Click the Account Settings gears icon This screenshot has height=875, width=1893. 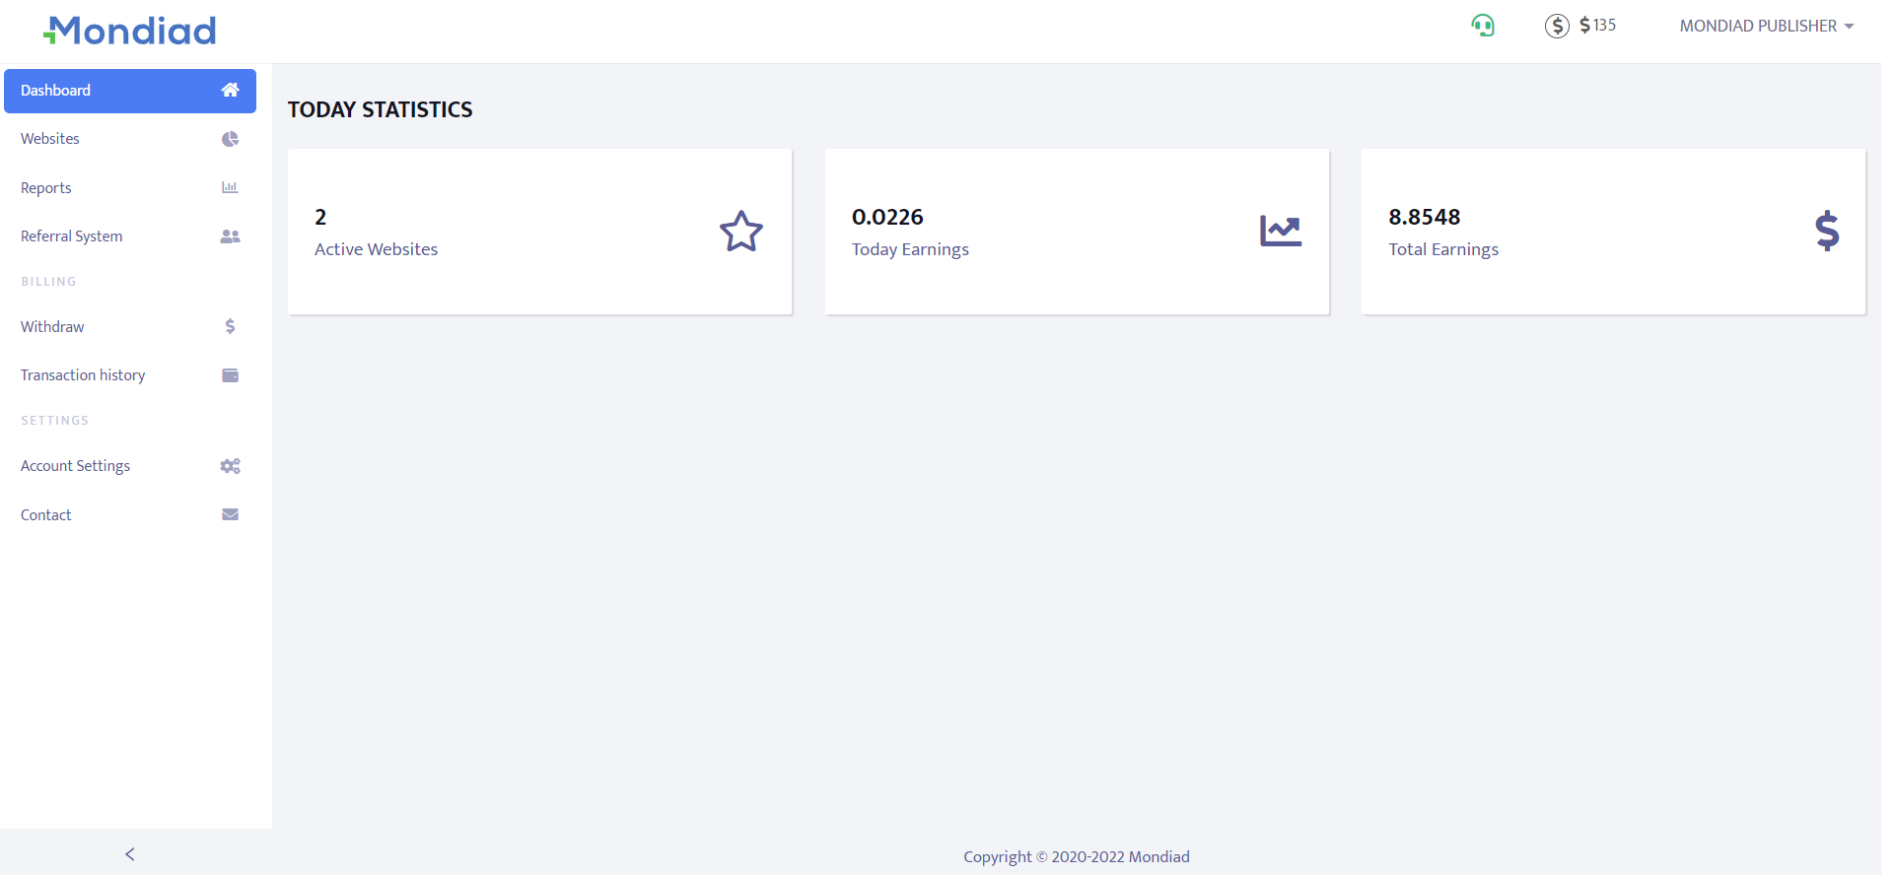pos(230,466)
